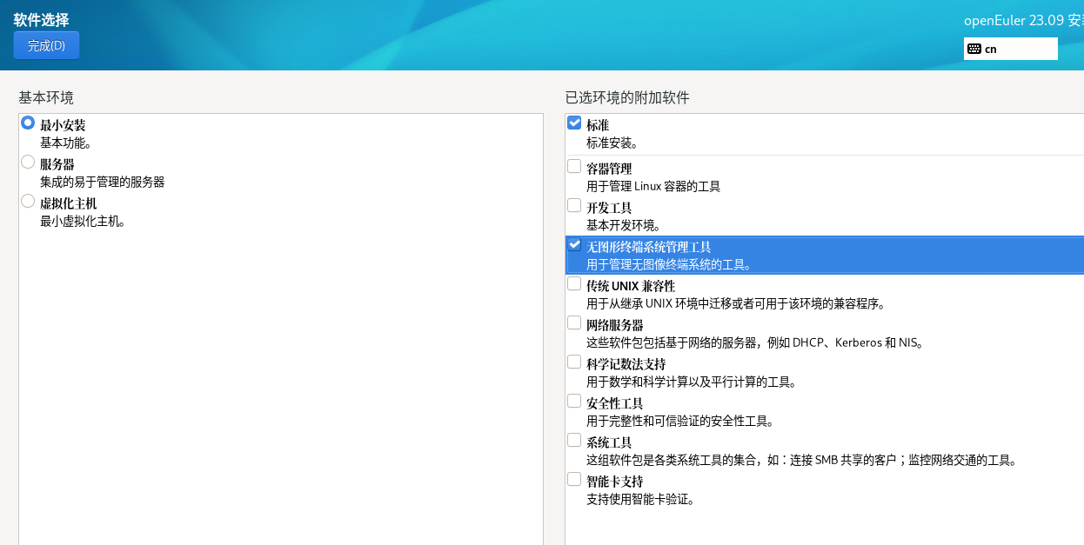Click 用于完整性和可信验证的安全性工具。 text
Screen dimensions: 1084x545
click(681, 421)
